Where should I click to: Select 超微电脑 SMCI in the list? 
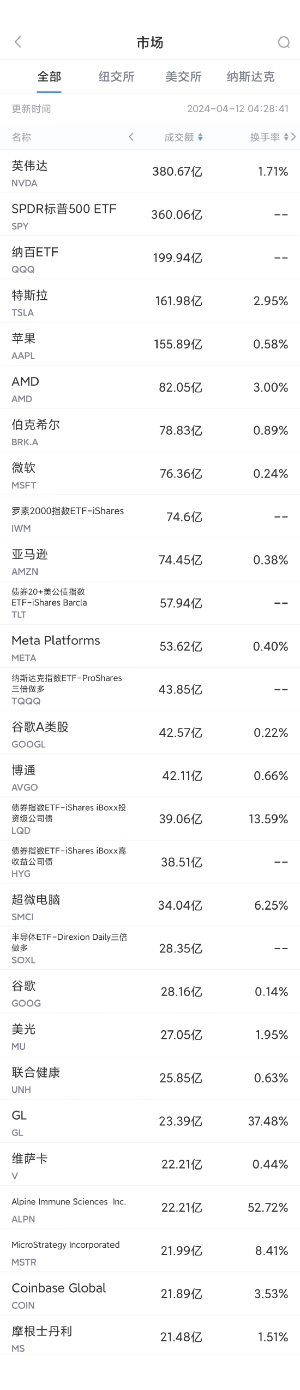tap(150, 906)
